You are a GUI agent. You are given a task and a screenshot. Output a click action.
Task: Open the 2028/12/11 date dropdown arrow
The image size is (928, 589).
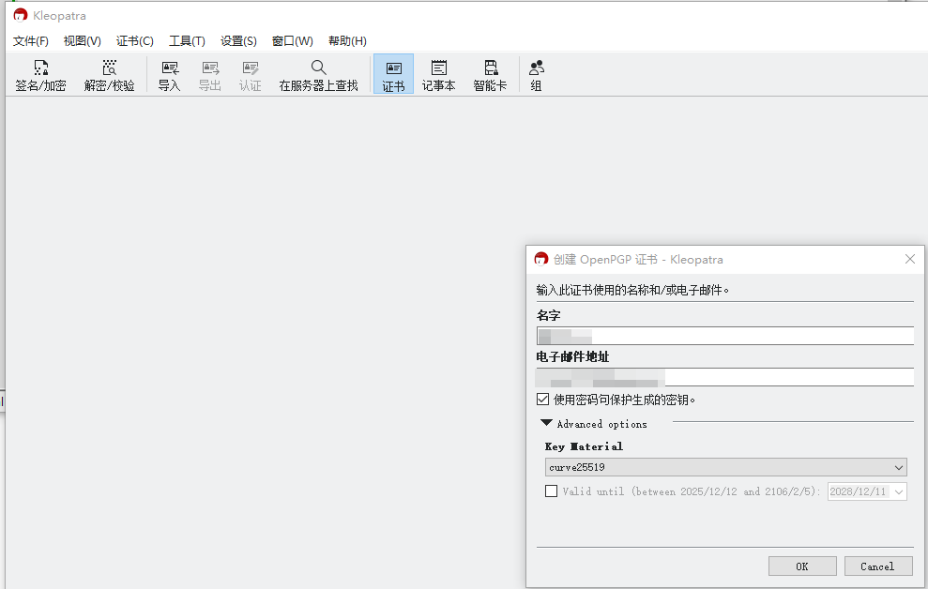pos(899,491)
